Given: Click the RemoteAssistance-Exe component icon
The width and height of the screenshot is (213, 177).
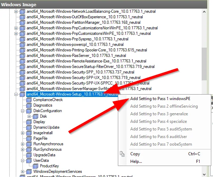Looking at the screenshot, I should pyautogui.click(x=22, y=61).
